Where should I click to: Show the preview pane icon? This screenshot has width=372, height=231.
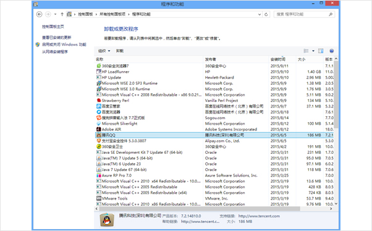(321, 51)
